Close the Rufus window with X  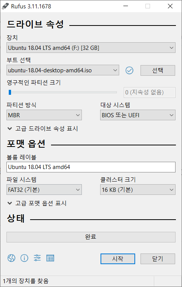point(170,6)
